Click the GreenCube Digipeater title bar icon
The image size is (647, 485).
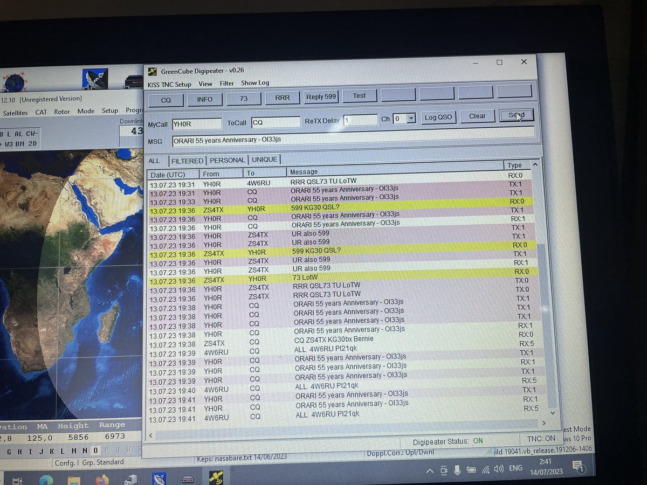click(x=153, y=72)
